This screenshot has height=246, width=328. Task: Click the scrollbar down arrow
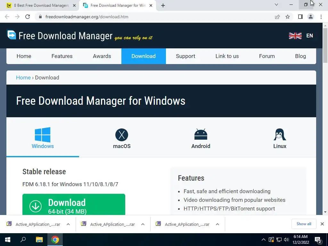point(325,212)
